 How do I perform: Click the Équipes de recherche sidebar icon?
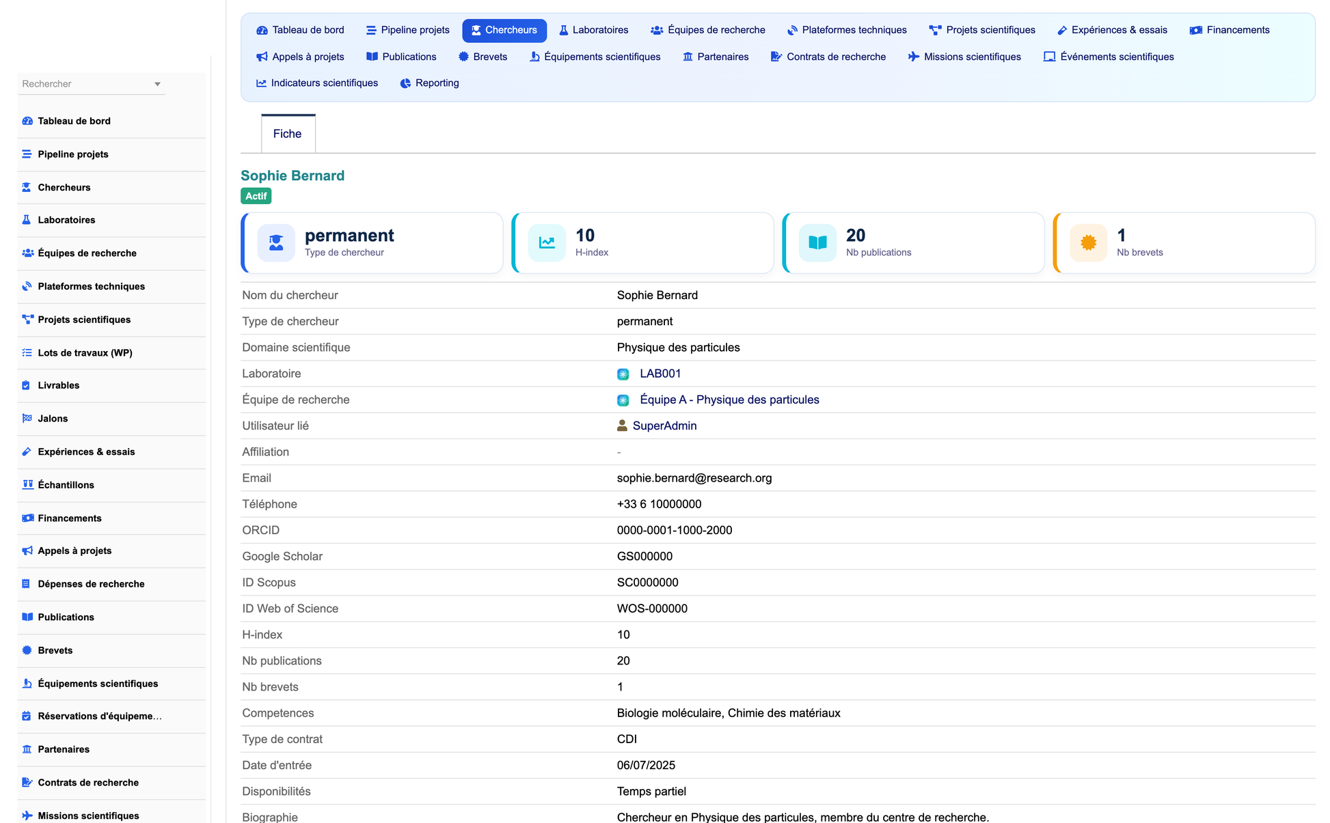[x=27, y=253]
